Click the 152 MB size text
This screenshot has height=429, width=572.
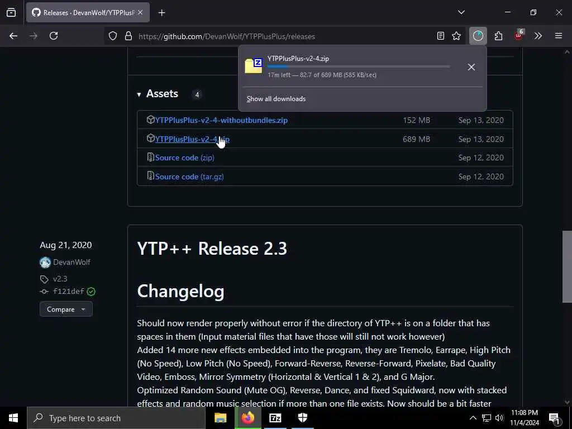[416, 120]
